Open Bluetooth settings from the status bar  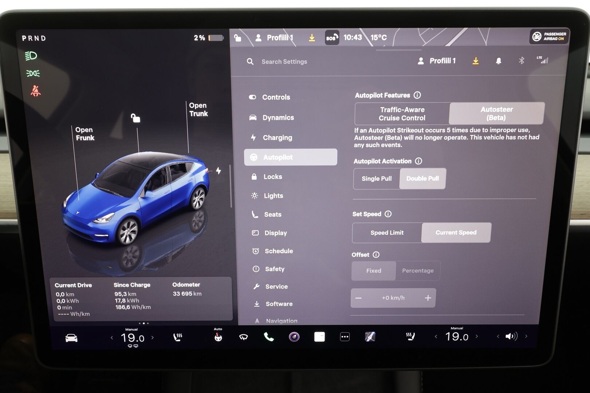click(522, 61)
